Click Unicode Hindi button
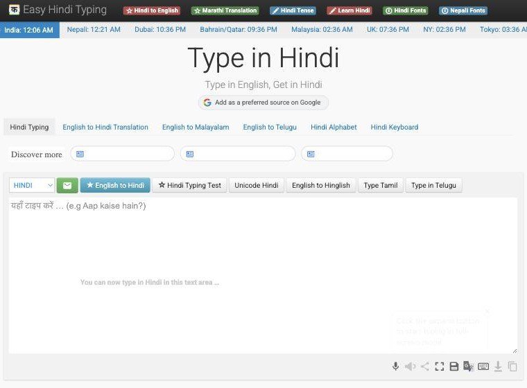Viewport: 527px width, 388px height. [257, 186]
